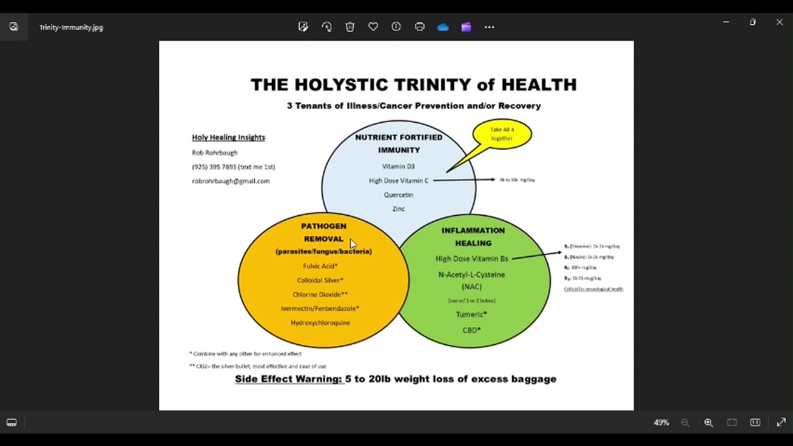Image resolution: width=793 pixels, height=446 pixels.
Task: Click 'Vitamin D3' in the blue circle
Action: (x=398, y=166)
